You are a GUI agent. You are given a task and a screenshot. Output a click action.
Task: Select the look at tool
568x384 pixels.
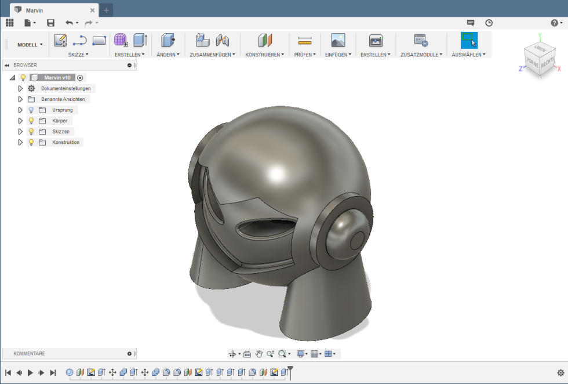click(x=247, y=354)
